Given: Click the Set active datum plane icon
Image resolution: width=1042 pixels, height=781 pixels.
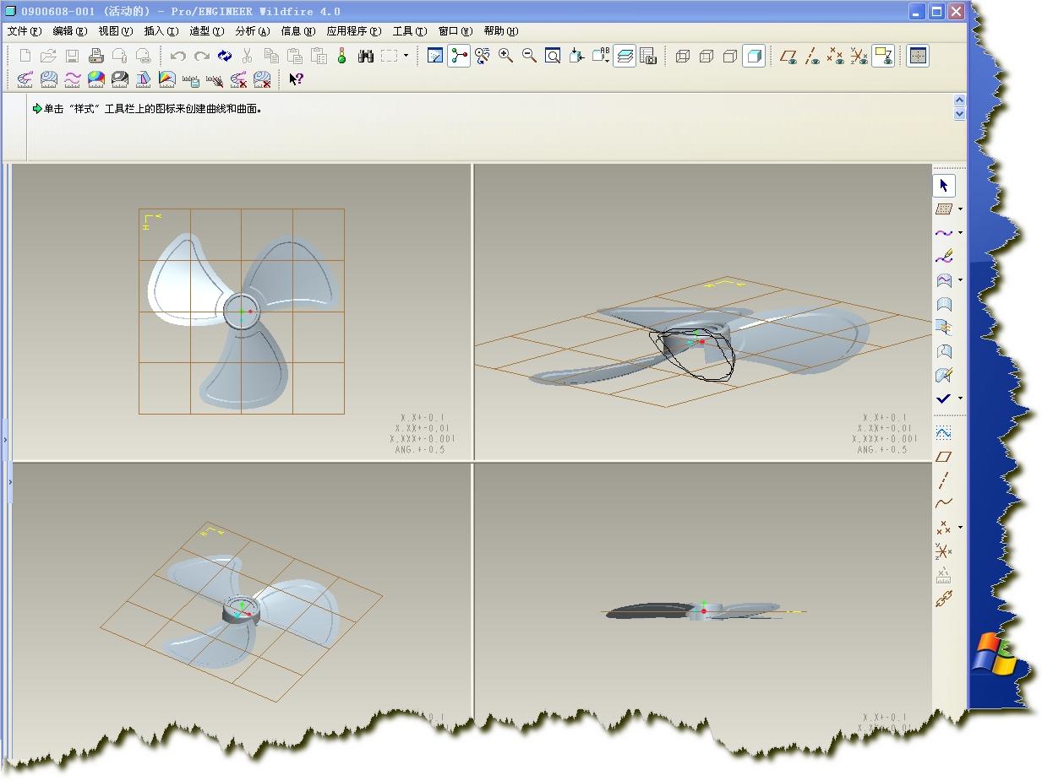Looking at the screenshot, I should point(943,209).
